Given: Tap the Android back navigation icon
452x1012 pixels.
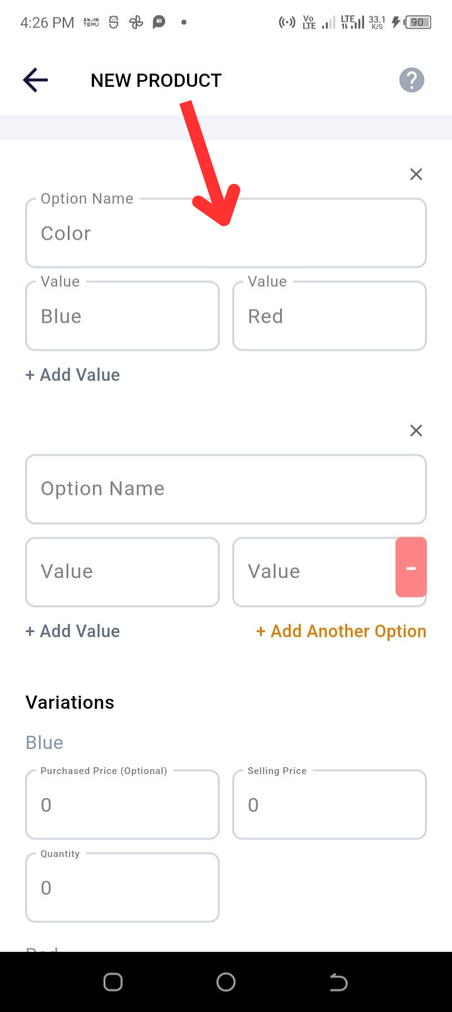Looking at the screenshot, I should 338,982.
